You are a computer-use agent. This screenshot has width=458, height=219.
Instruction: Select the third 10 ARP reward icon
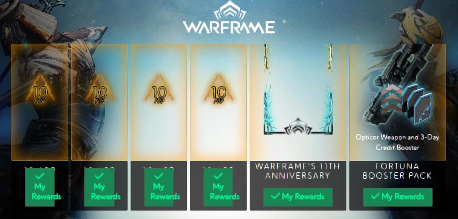click(x=159, y=89)
